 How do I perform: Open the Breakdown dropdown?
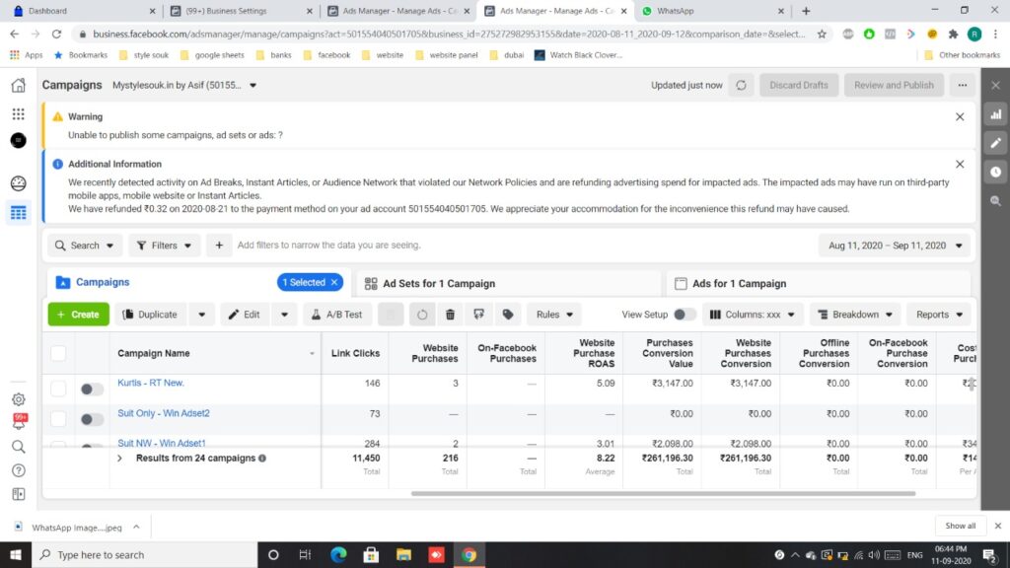[854, 315]
